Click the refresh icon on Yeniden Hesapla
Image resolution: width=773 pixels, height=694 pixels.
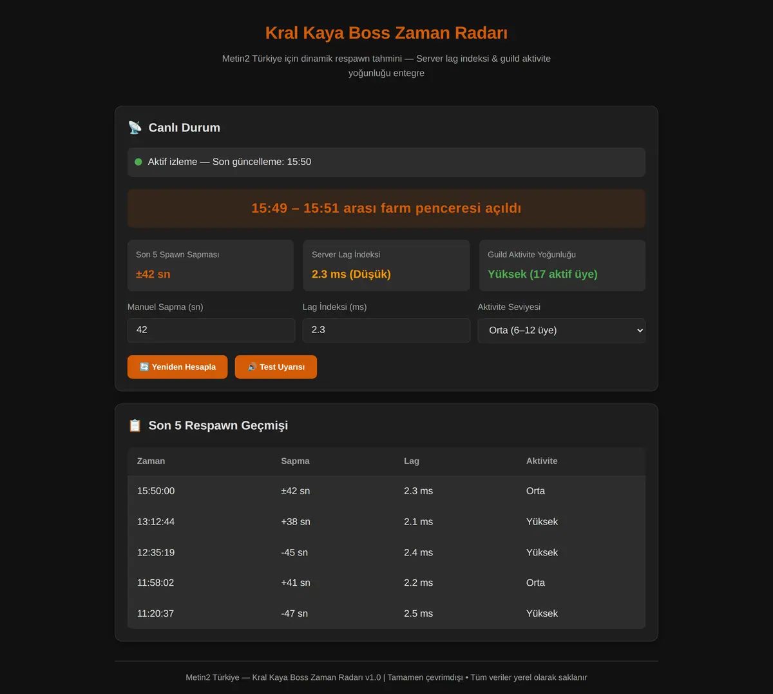[x=144, y=367]
